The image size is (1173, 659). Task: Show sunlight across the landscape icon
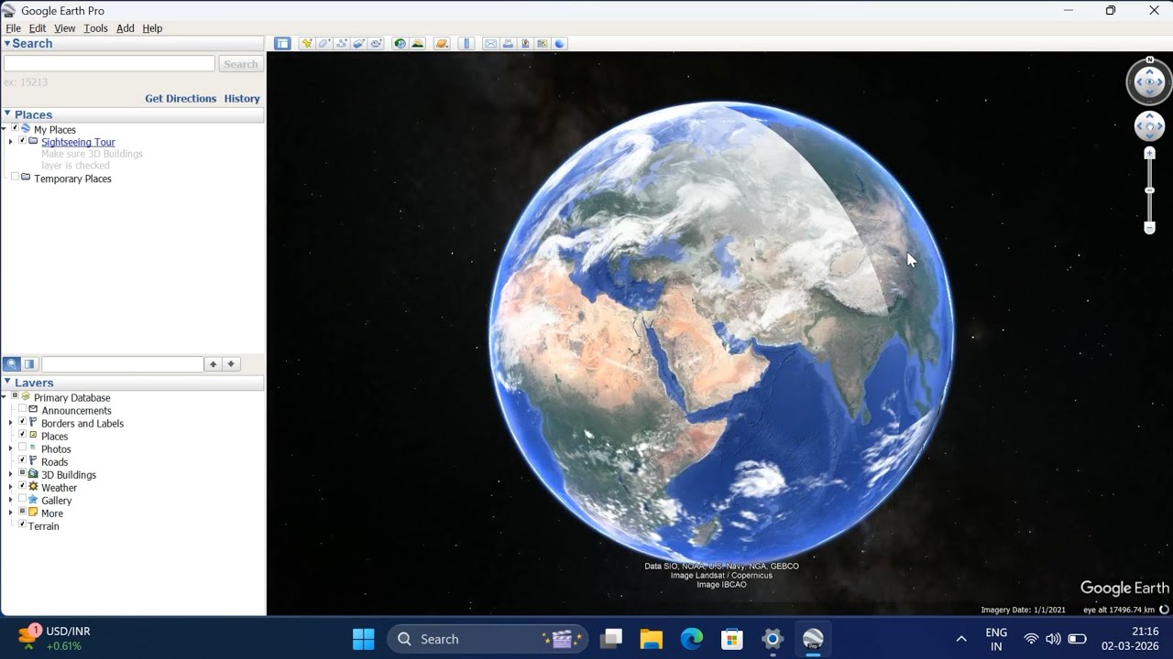coord(418,43)
